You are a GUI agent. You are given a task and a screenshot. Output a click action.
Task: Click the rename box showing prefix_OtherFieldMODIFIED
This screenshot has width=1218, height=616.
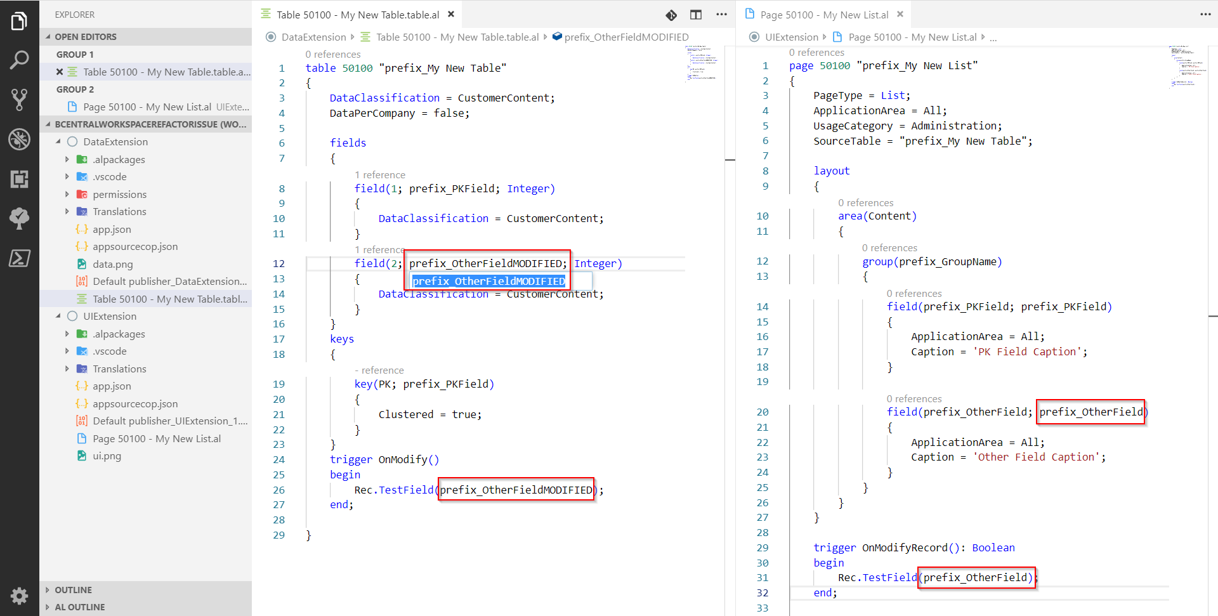[x=488, y=281]
